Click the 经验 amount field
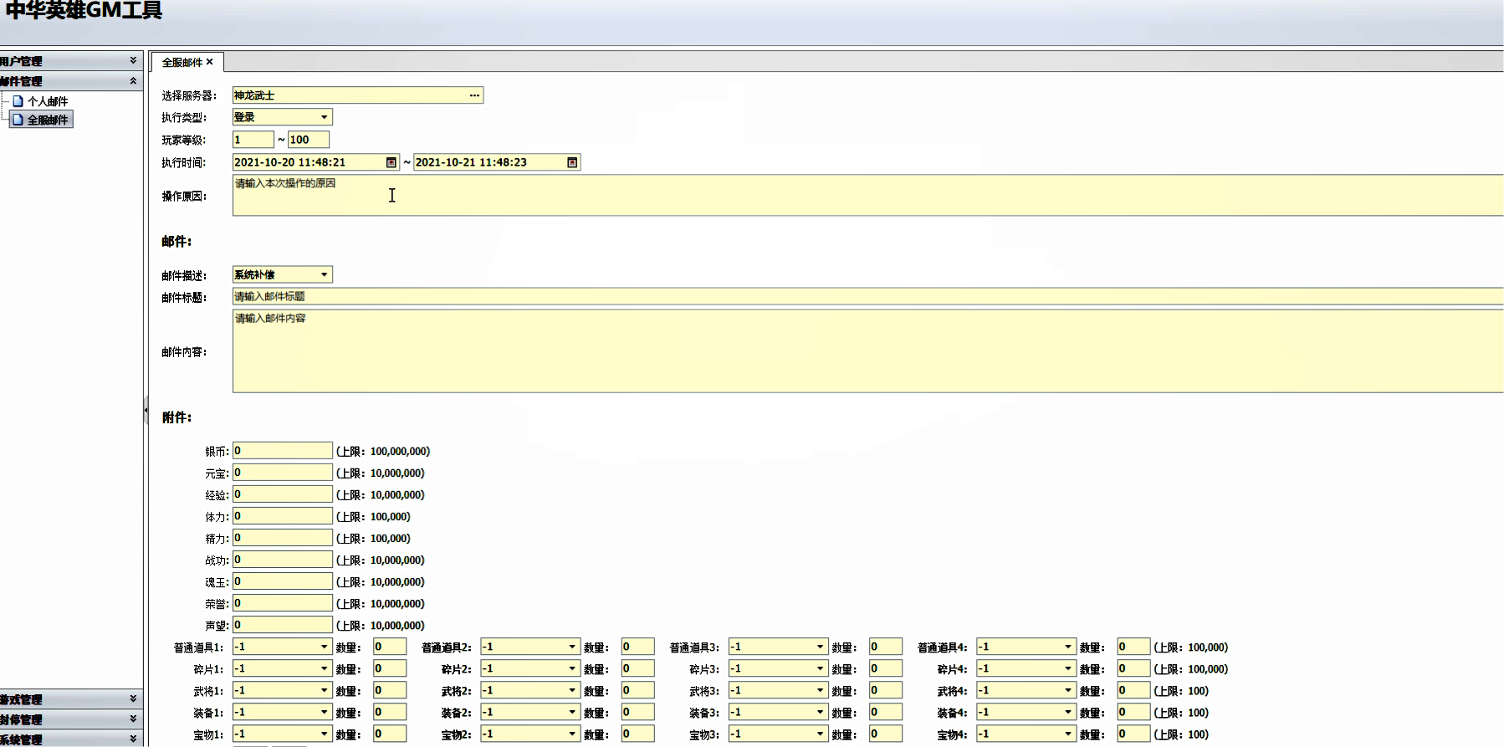This screenshot has width=1504, height=747. click(283, 494)
